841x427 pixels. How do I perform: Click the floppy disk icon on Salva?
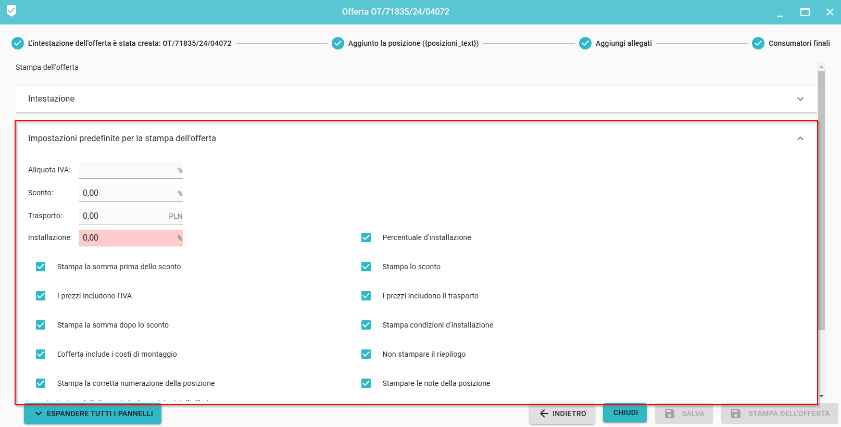670,413
